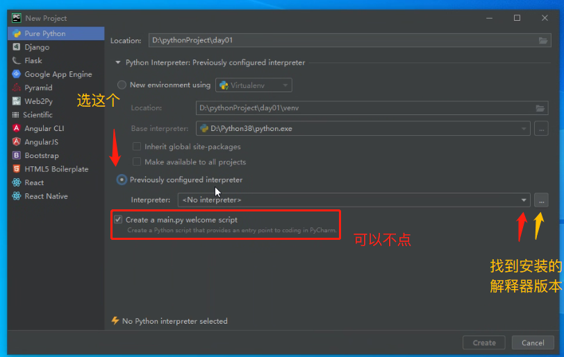This screenshot has height=357, width=564.
Task: Click the Django project icon
Action: pos(16,47)
